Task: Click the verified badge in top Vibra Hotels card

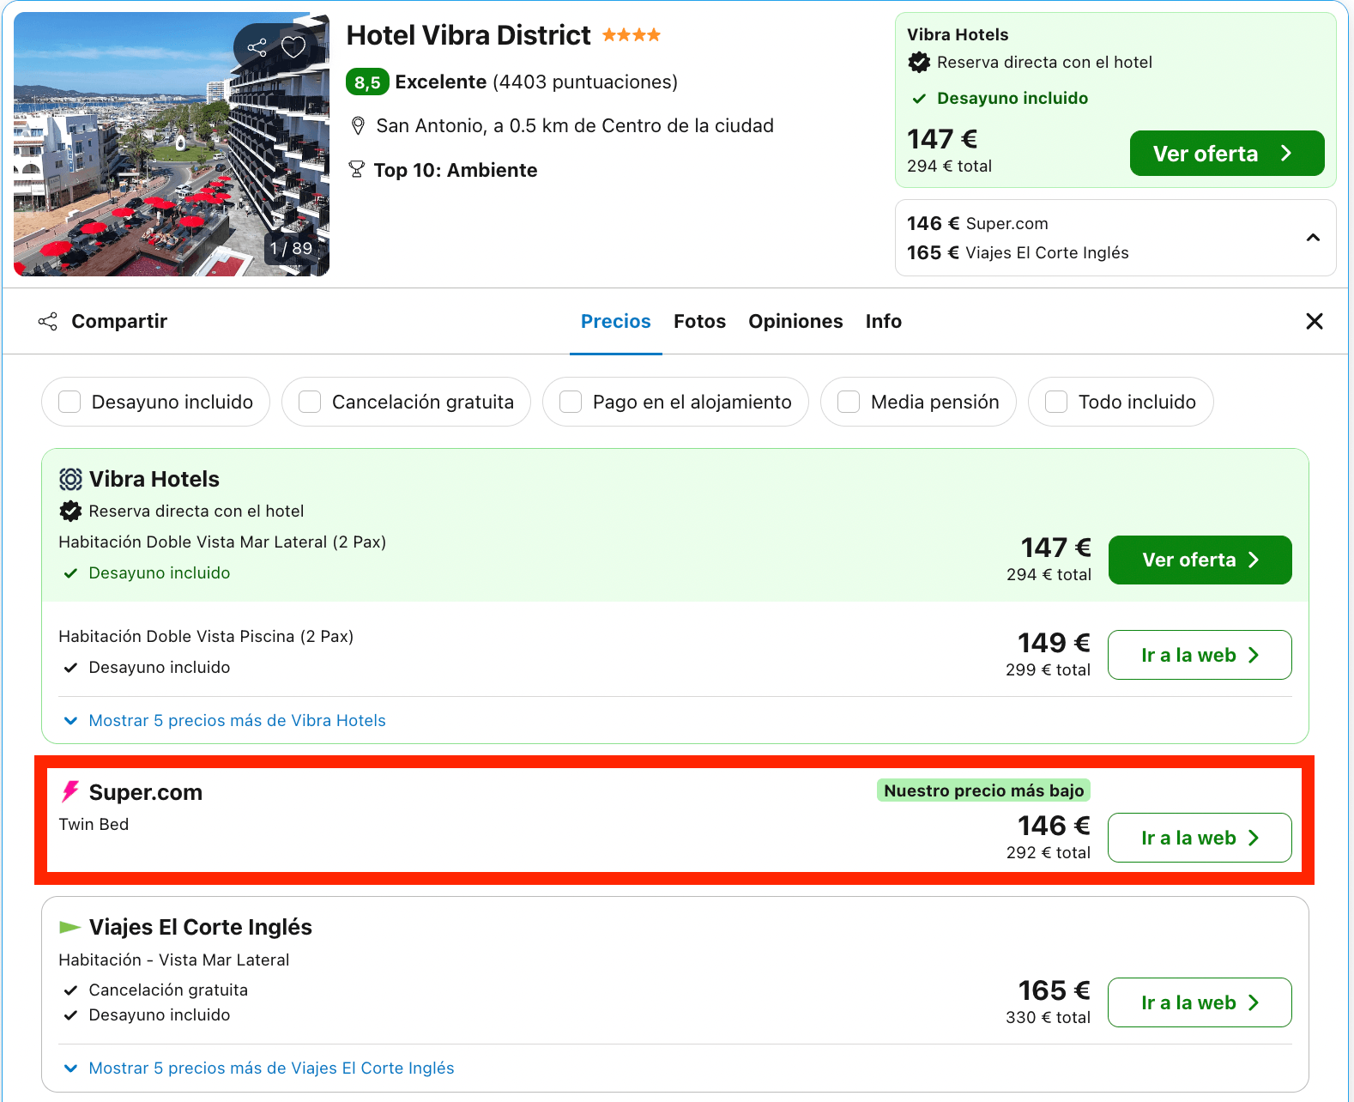Action: pyautogui.click(x=919, y=62)
